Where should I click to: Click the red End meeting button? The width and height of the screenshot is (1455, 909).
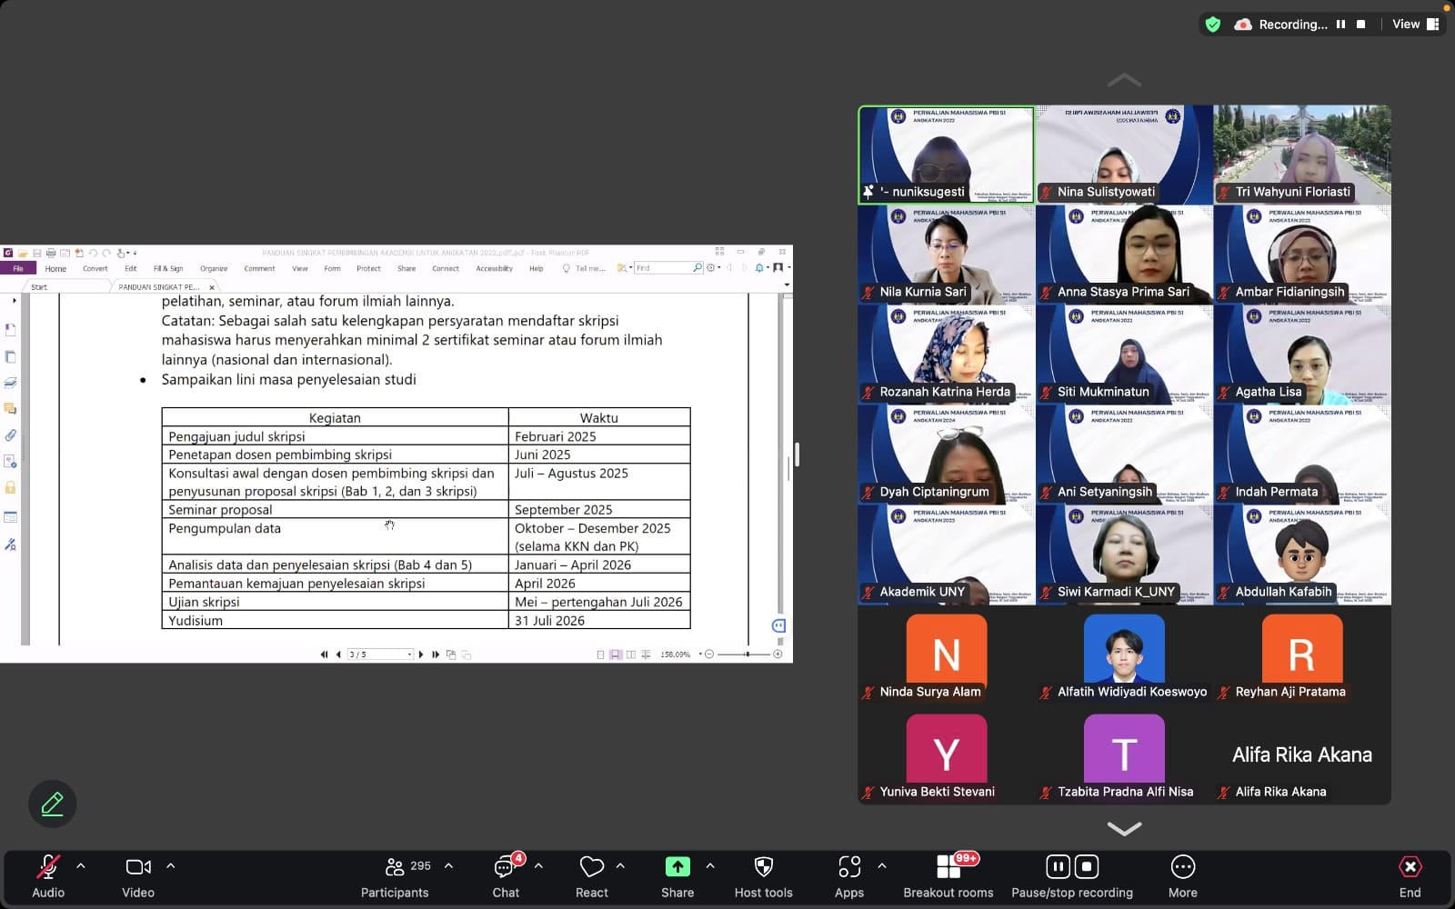click(x=1410, y=876)
